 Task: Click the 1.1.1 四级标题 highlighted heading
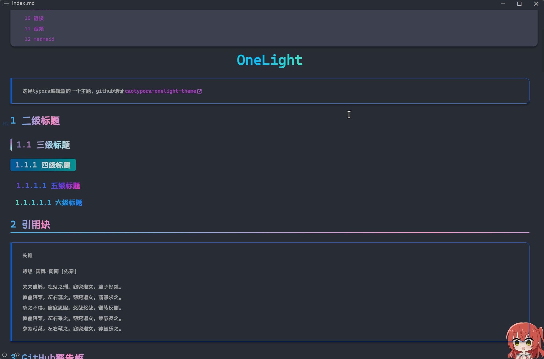click(x=43, y=165)
